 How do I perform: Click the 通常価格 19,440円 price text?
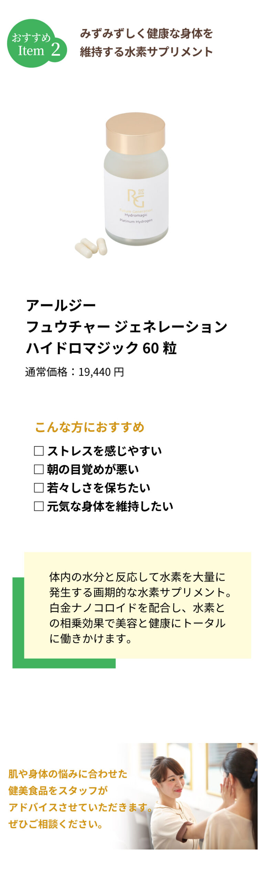click(x=74, y=372)
